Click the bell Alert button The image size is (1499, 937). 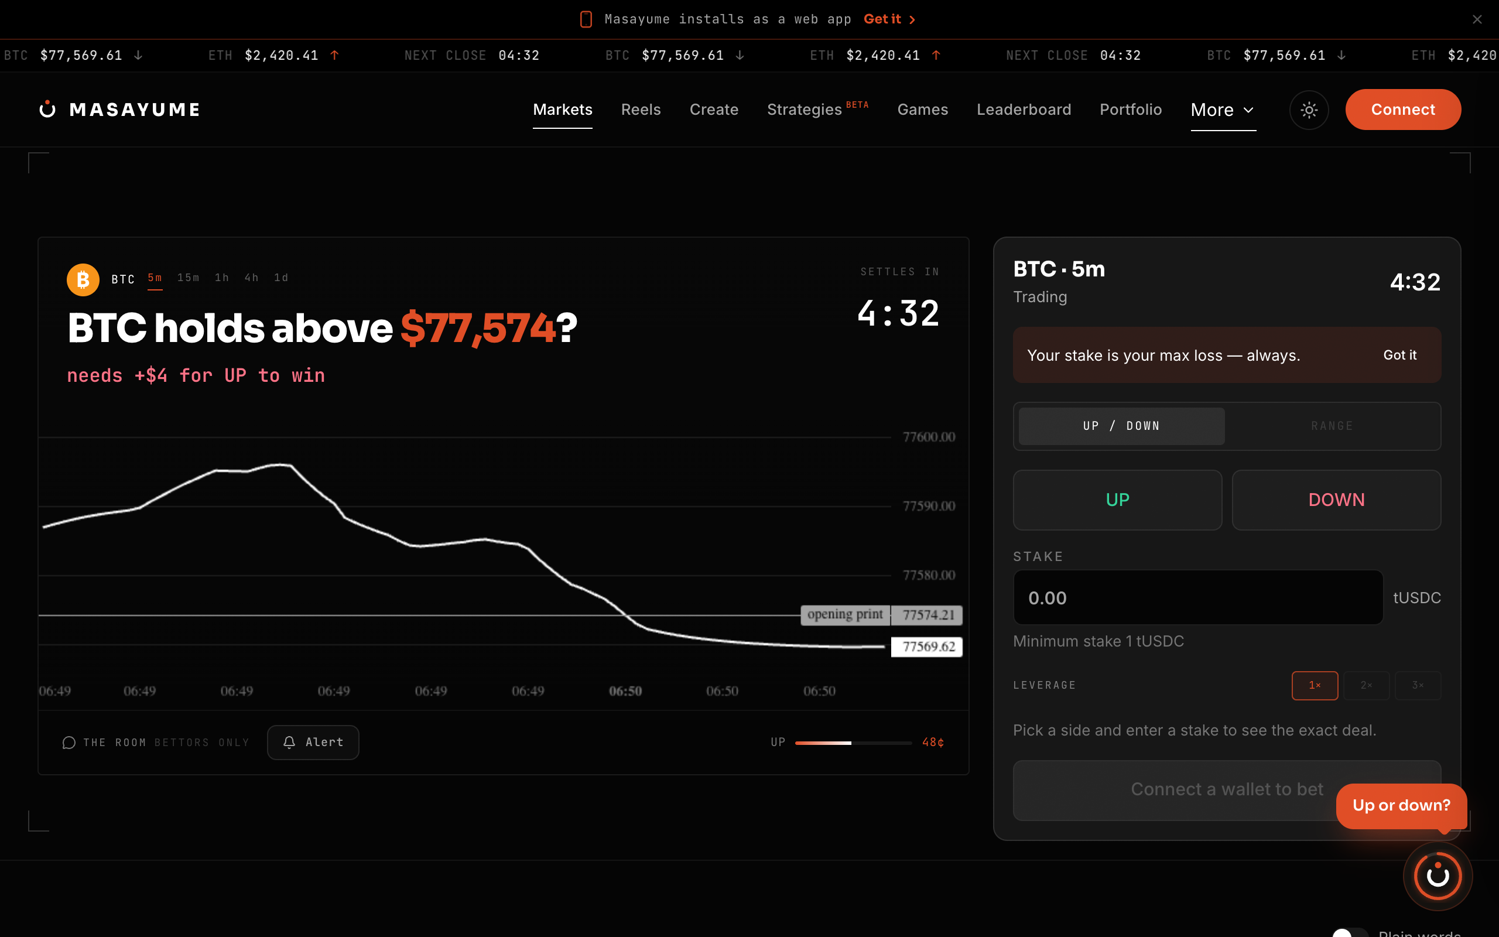tap(313, 743)
